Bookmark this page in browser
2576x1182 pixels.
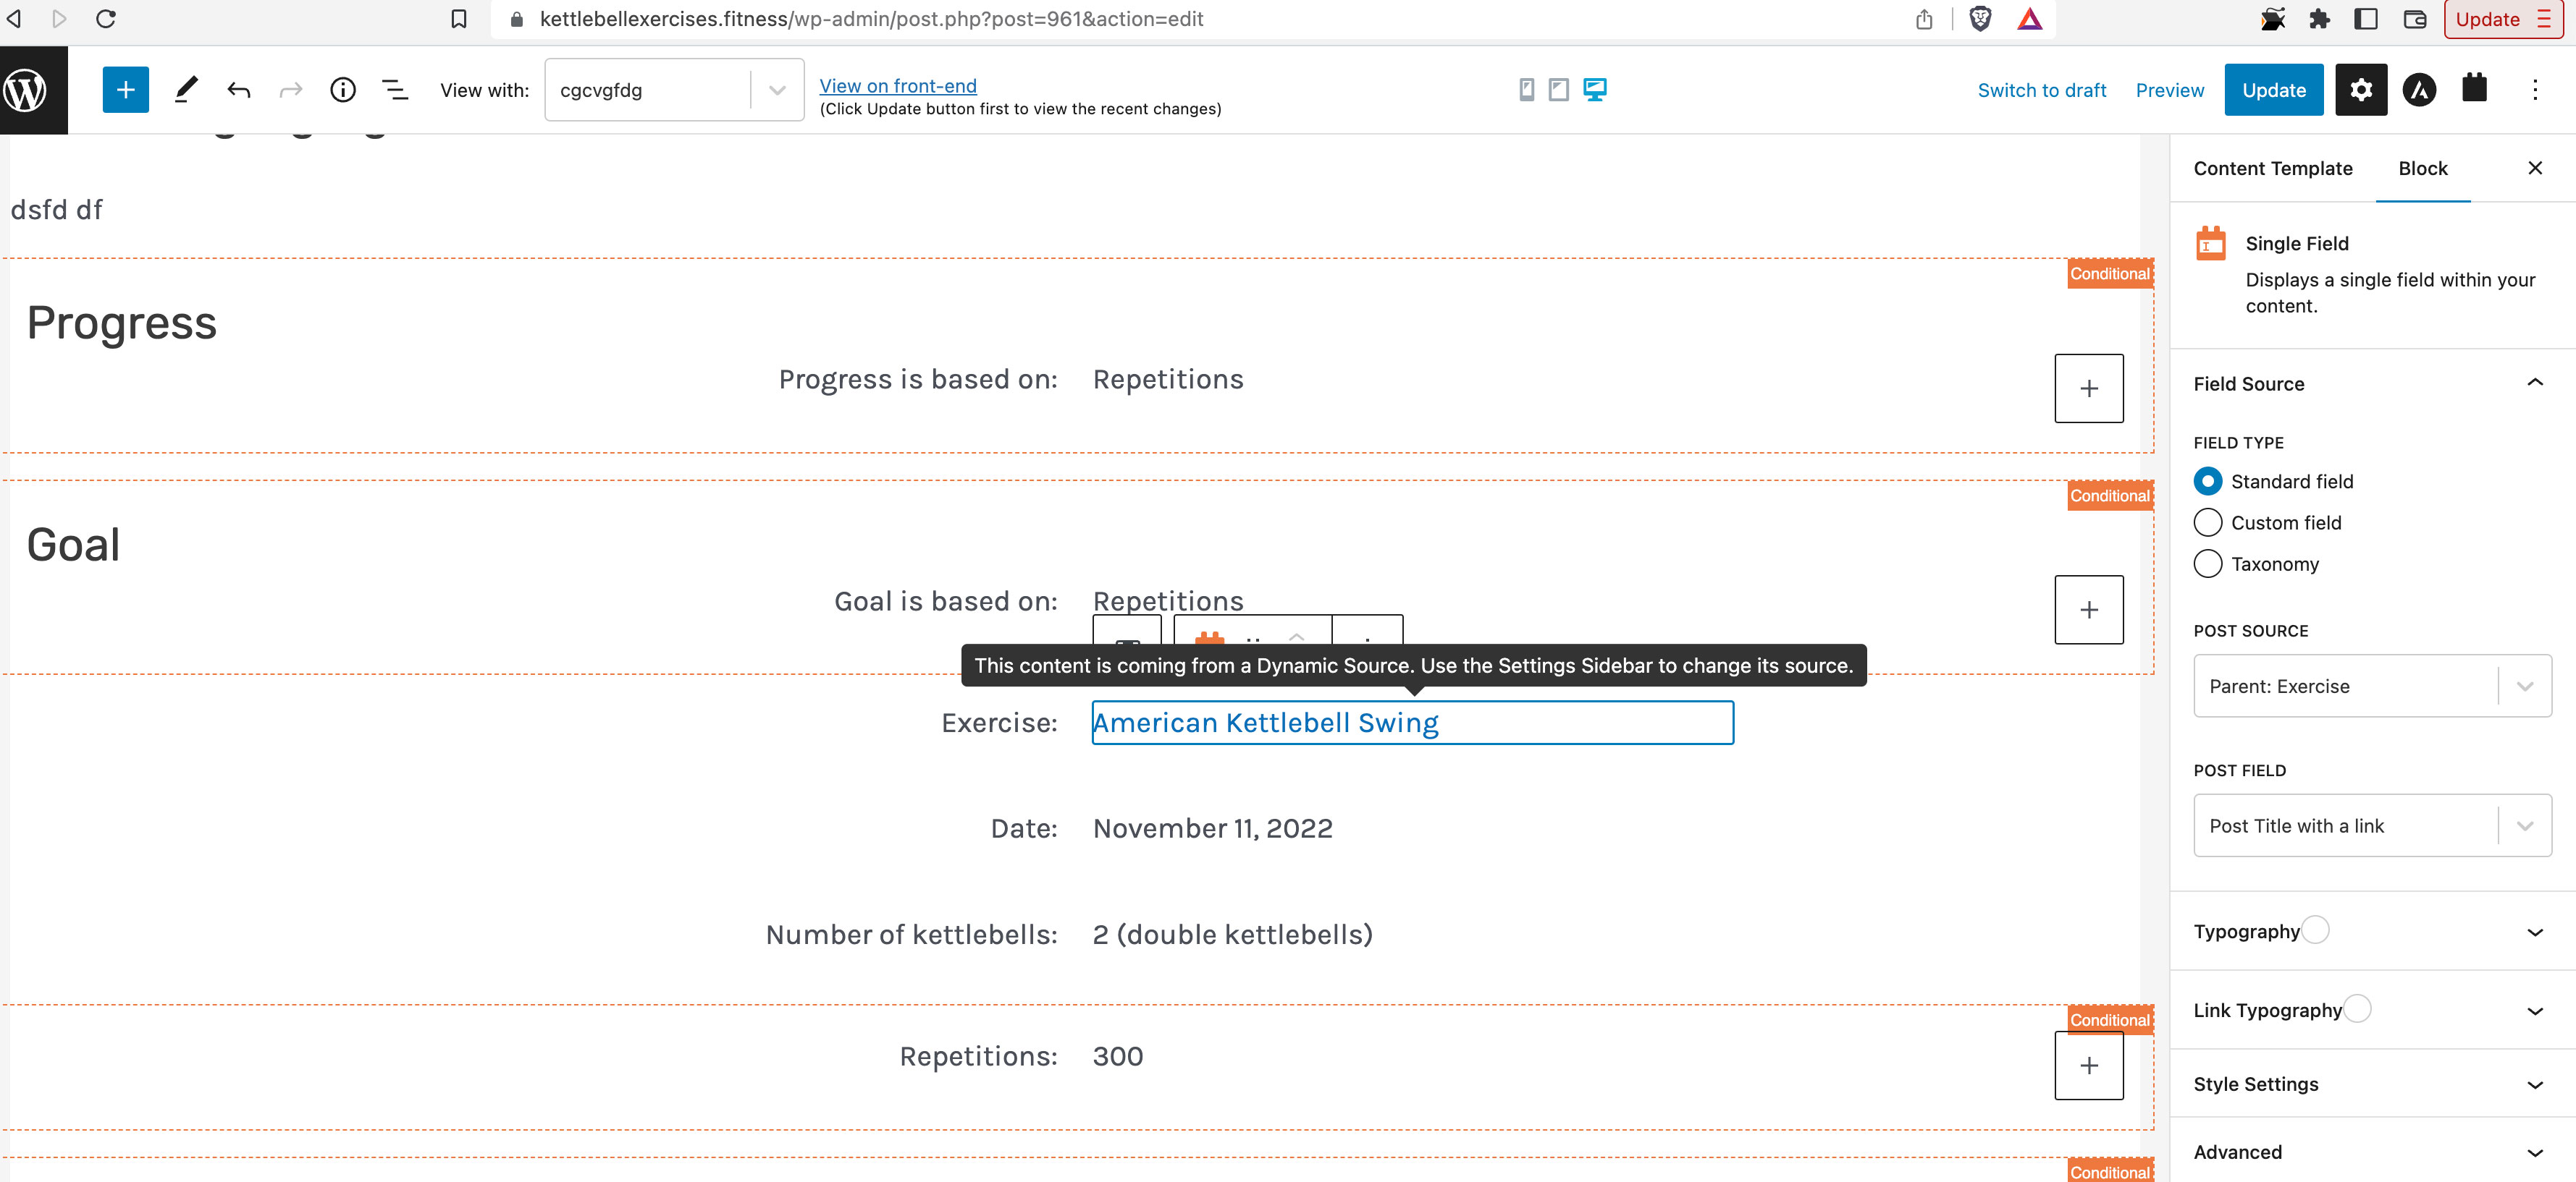pos(459,19)
